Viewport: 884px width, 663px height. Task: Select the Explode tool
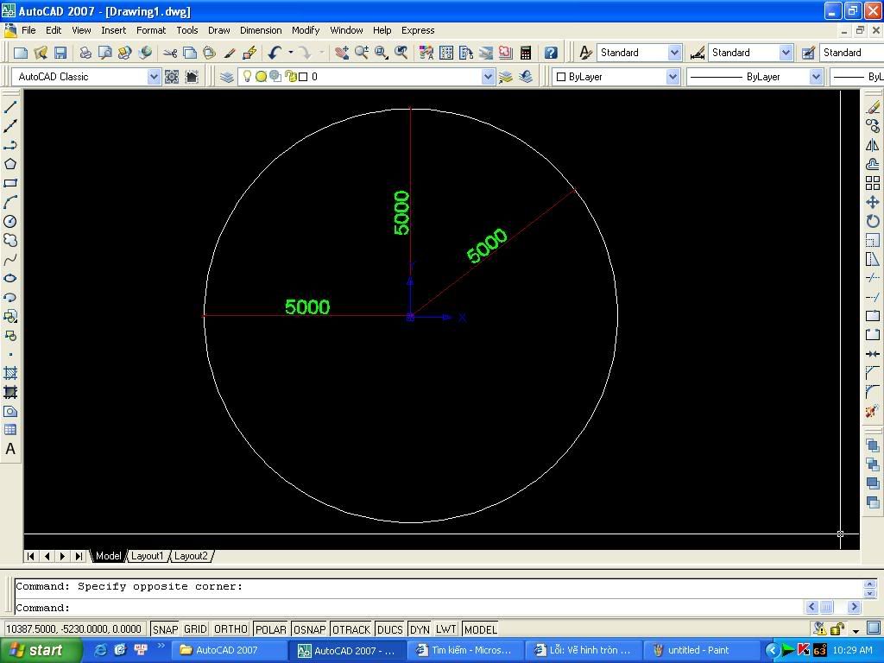click(873, 411)
